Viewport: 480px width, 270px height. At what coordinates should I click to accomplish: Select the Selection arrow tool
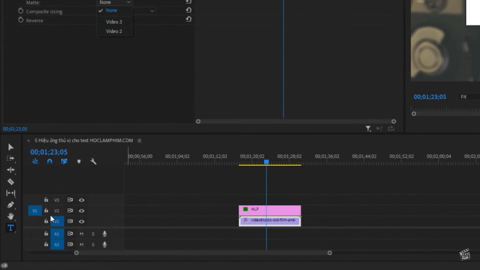coord(10,147)
